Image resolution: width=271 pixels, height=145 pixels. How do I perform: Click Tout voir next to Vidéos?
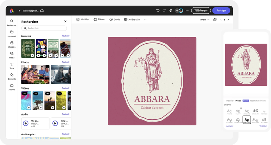(x=66, y=88)
